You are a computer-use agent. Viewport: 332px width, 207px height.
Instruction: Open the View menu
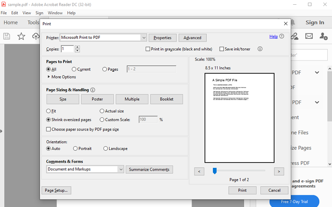coord(27,13)
